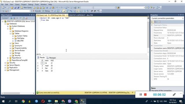Click the Connect Object Explorer icon

(11, 18)
